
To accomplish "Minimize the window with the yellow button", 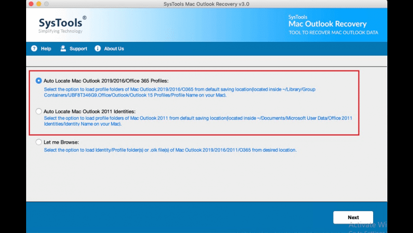I will coord(39,4).
